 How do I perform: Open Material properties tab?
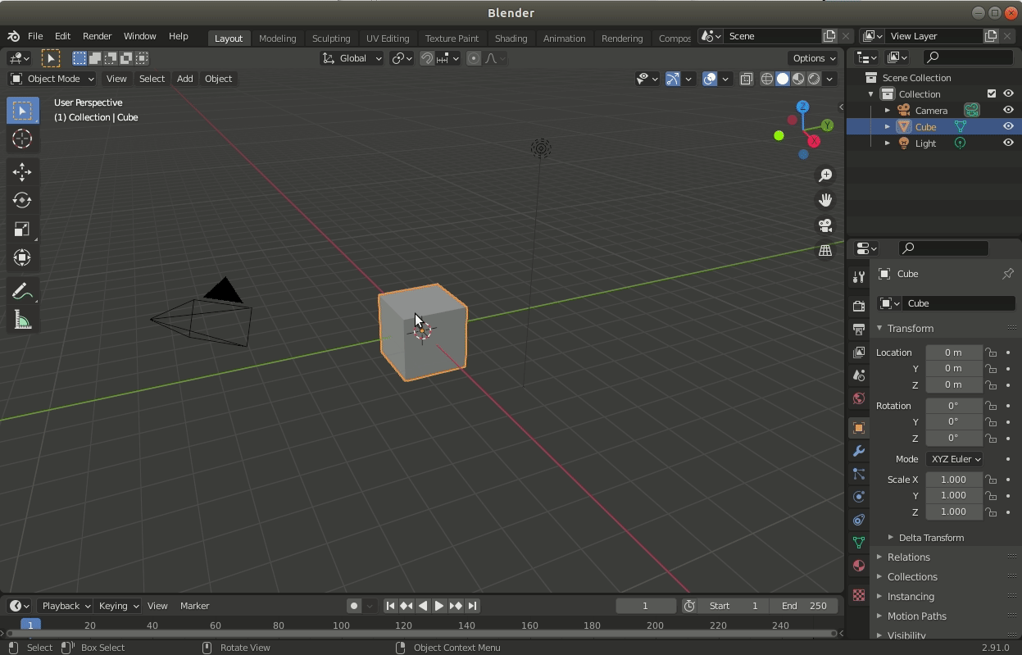[x=858, y=566]
